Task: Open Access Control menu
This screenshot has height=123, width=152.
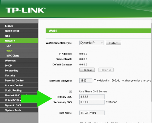Action: point(19,85)
